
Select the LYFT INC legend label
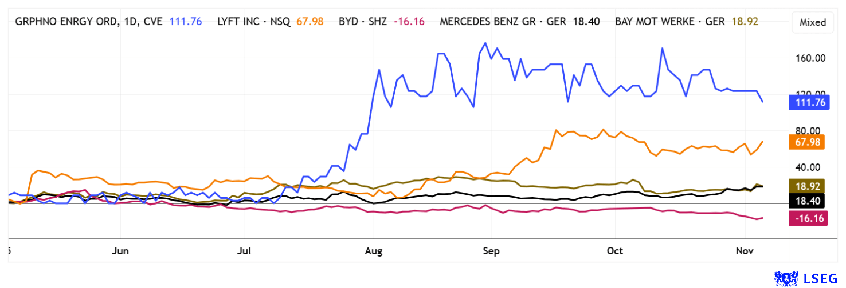pyautogui.click(x=253, y=22)
